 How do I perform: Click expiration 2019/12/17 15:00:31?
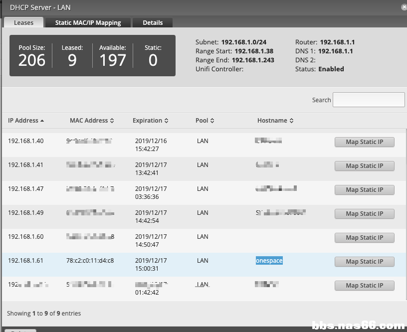(x=151, y=264)
